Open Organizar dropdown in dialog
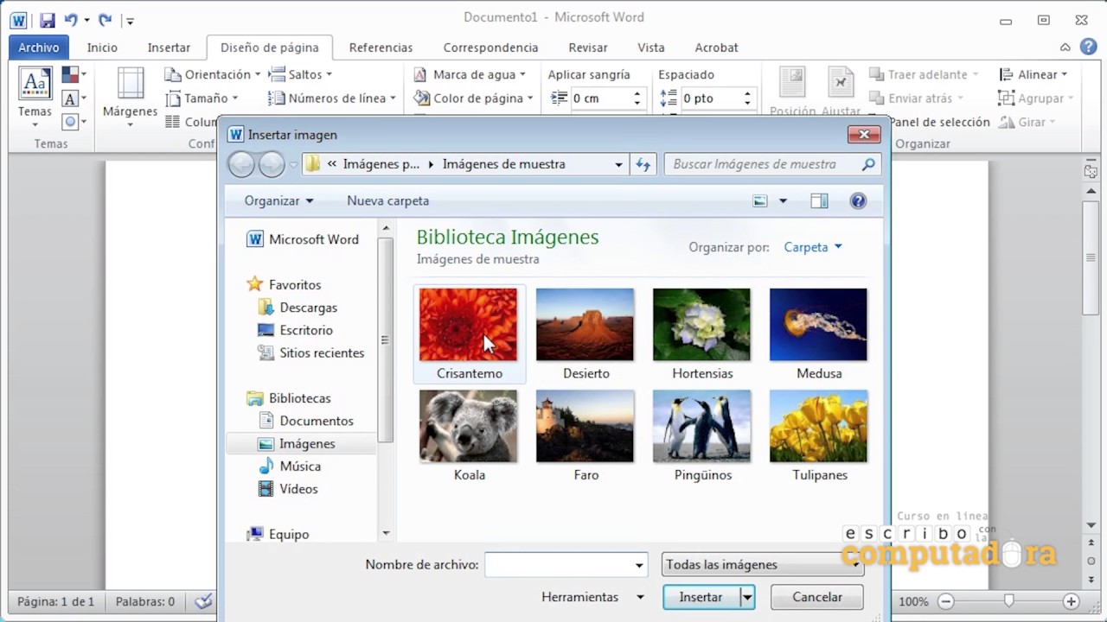Screen dimensions: 1107x622 pos(278,201)
